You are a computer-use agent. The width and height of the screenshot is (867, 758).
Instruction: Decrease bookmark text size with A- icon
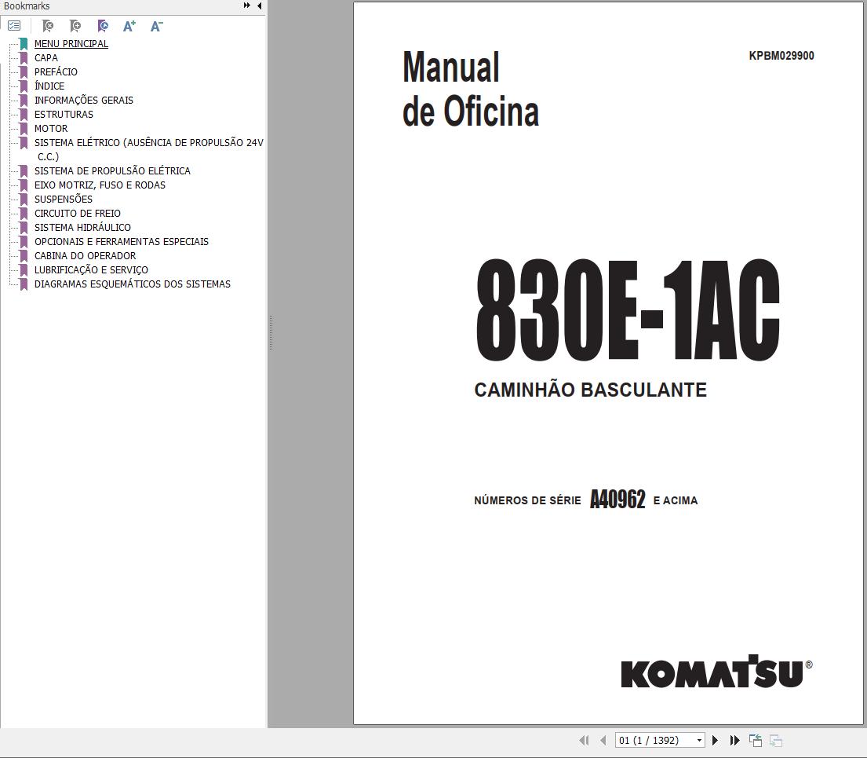pos(156,26)
